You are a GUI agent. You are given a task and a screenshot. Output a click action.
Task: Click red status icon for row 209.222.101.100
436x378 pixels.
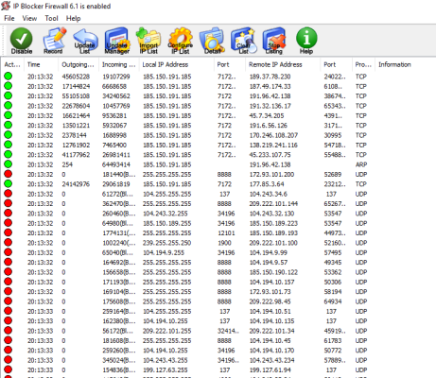[x=9, y=242]
